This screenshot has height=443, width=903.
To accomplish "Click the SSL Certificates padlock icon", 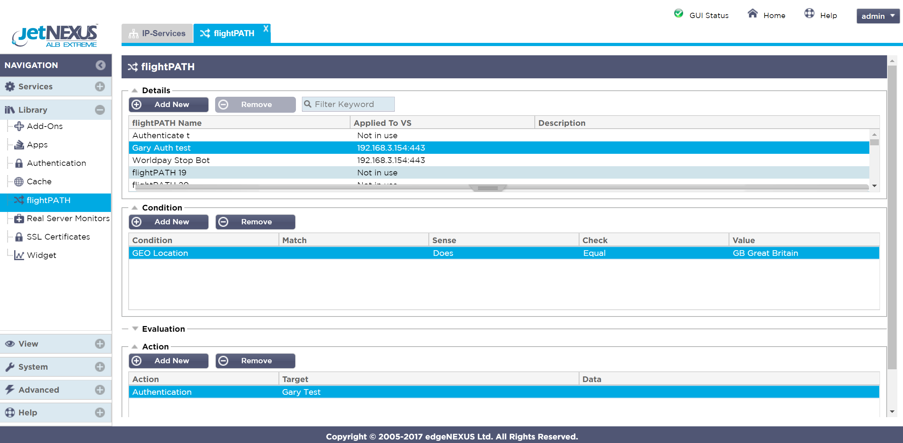I will coord(19,237).
